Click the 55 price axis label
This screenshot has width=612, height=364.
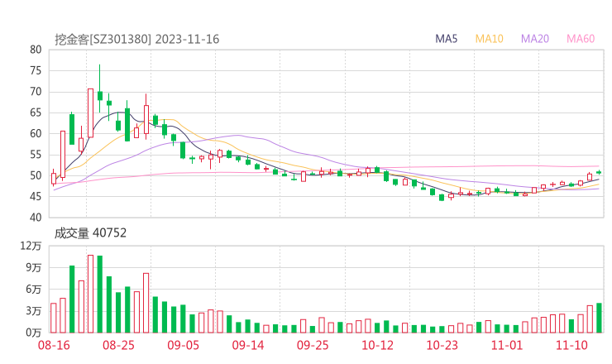tap(36, 155)
